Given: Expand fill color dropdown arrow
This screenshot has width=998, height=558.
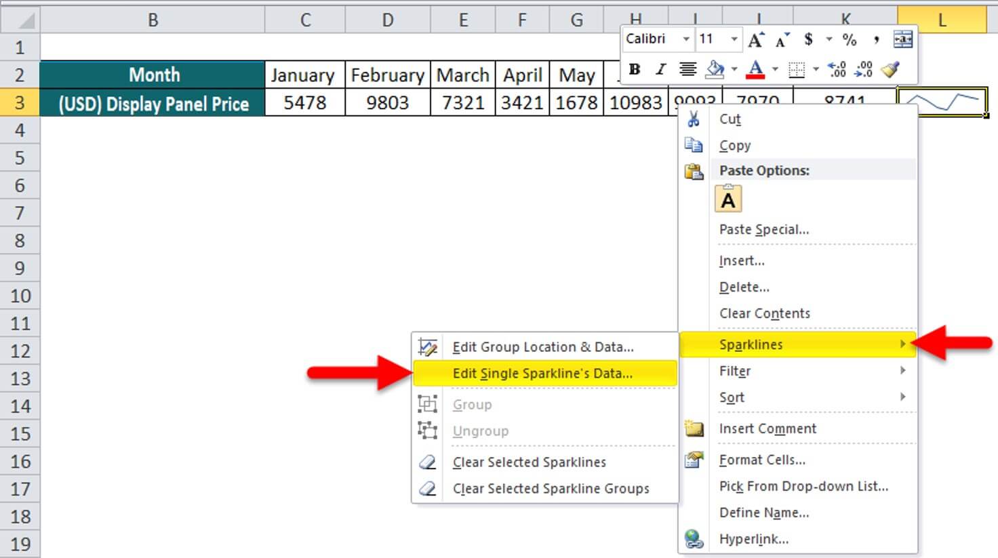Looking at the screenshot, I should [x=734, y=69].
